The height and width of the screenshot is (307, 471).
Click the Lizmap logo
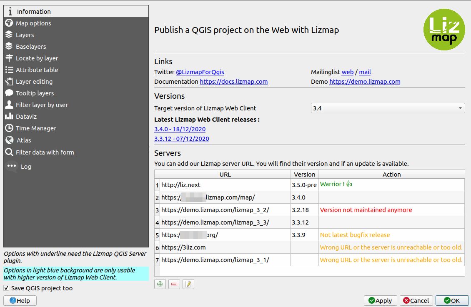click(444, 30)
